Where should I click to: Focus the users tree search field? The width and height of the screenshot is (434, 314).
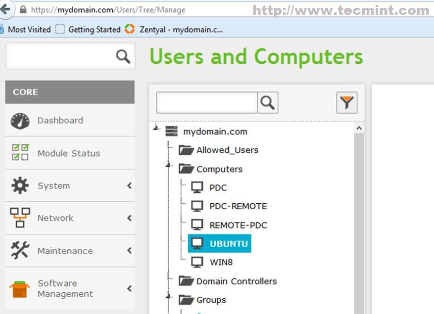pyautogui.click(x=207, y=103)
